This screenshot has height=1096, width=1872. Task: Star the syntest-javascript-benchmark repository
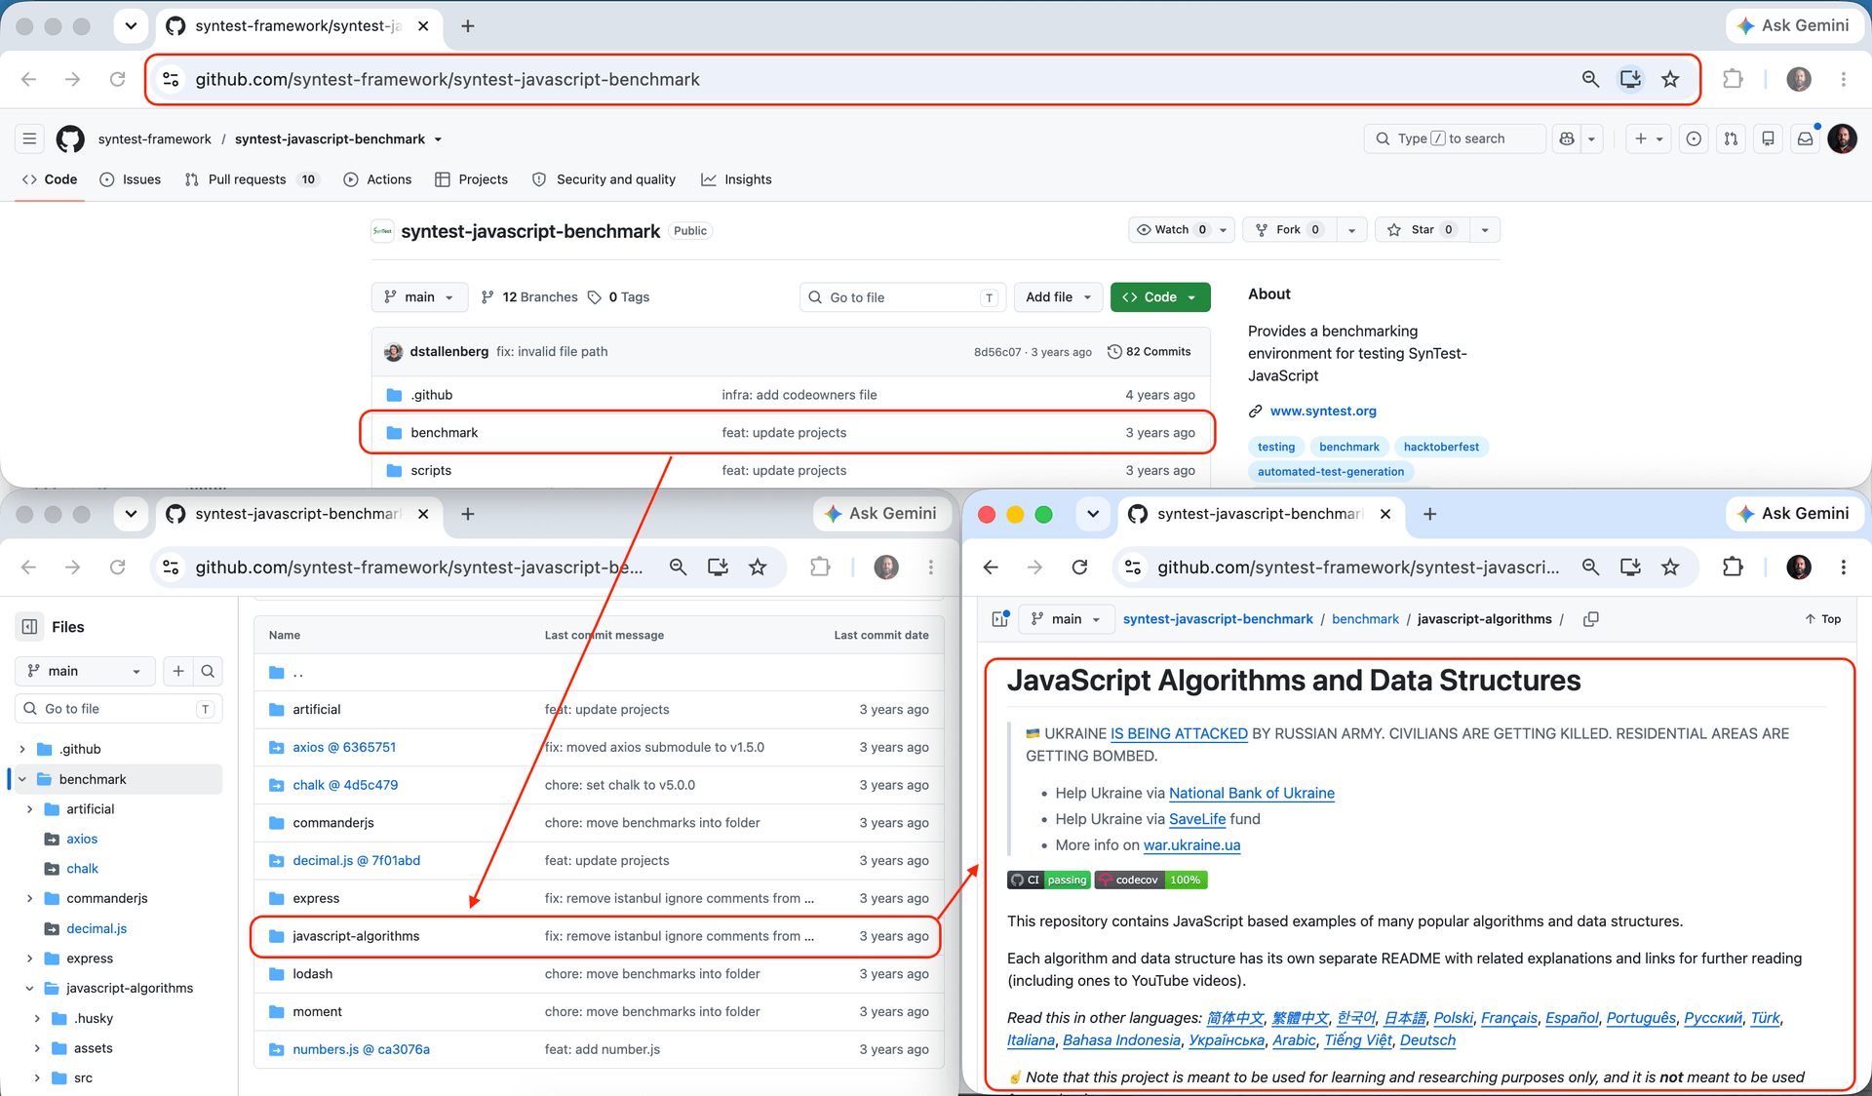pos(1423,230)
